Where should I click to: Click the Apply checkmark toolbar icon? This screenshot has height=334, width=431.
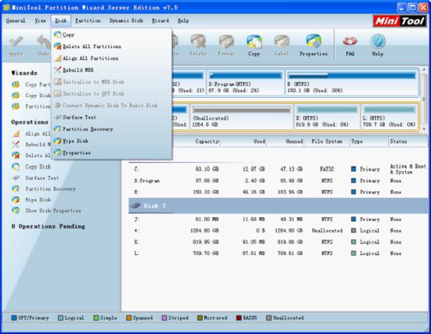coord(15,41)
